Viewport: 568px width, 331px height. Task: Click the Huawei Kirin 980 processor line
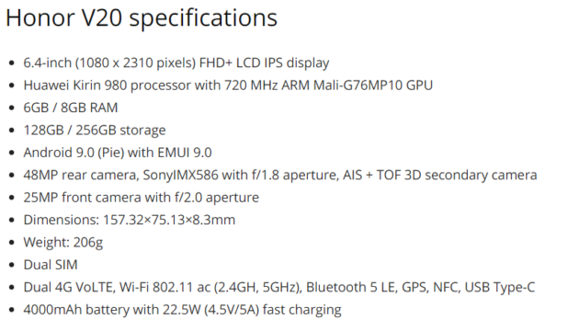pos(228,86)
